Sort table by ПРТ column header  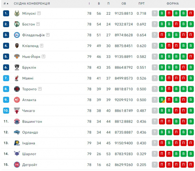tap(141, 3)
